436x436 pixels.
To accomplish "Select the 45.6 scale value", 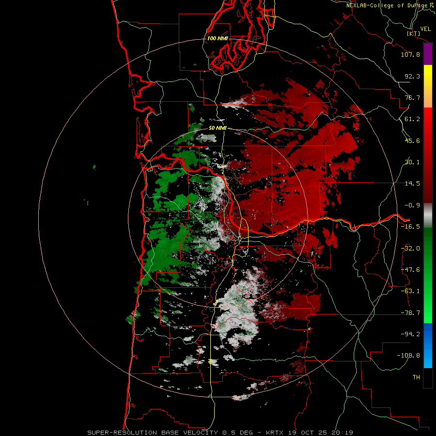I will tap(412, 140).
